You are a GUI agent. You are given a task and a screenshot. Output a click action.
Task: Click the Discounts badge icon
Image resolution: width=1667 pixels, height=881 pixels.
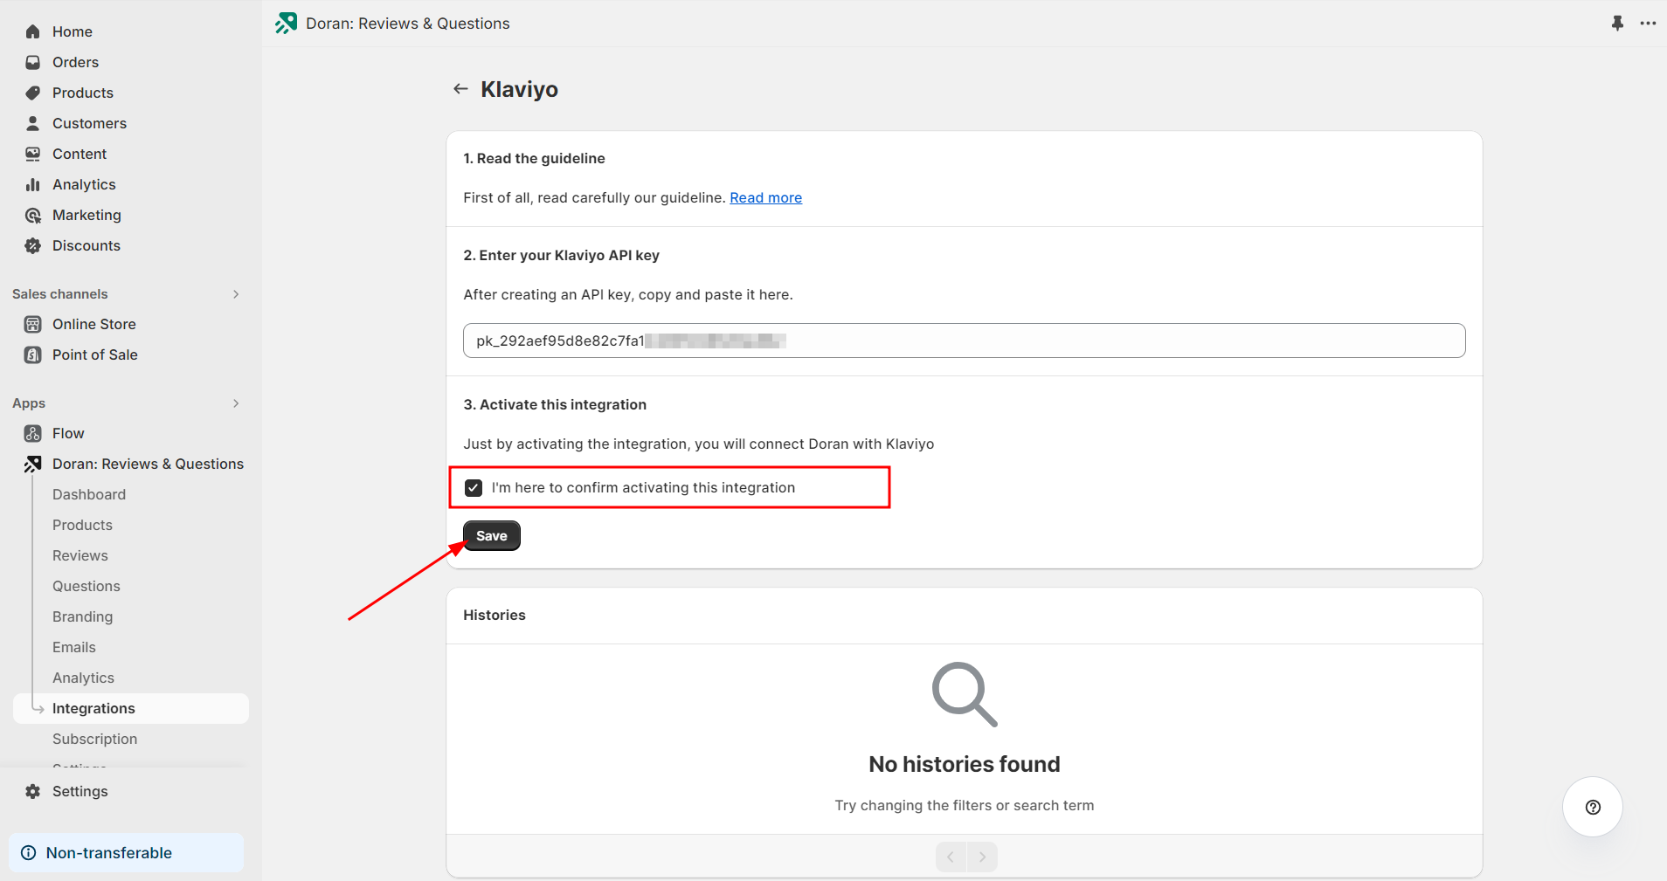pyautogui.click(x=33, y=245)
